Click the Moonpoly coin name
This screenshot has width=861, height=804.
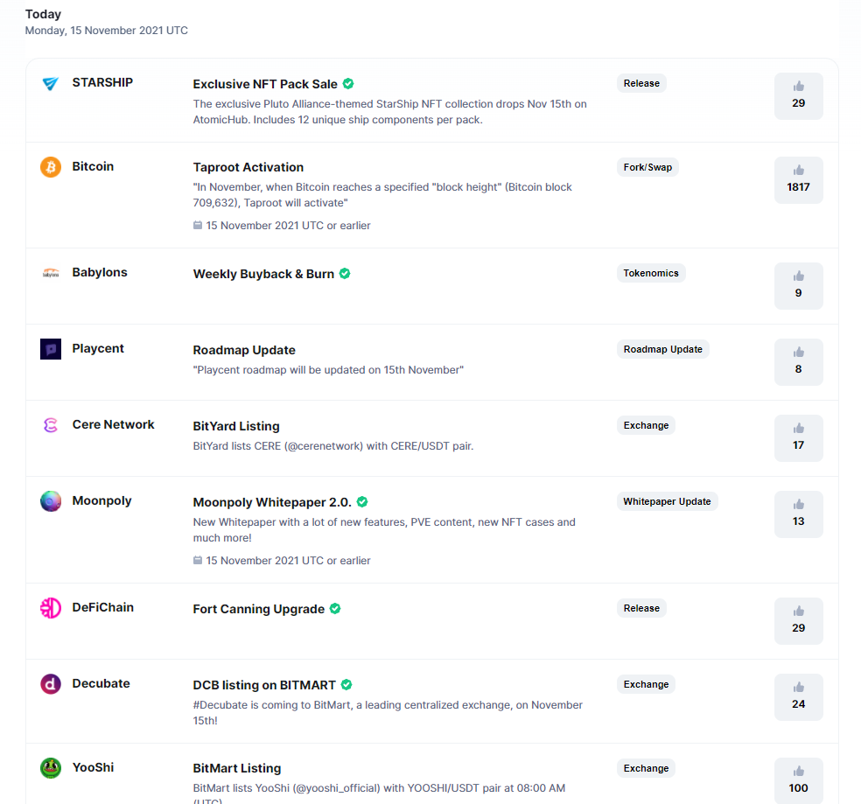pyautogui.click(x=101, y=500)
